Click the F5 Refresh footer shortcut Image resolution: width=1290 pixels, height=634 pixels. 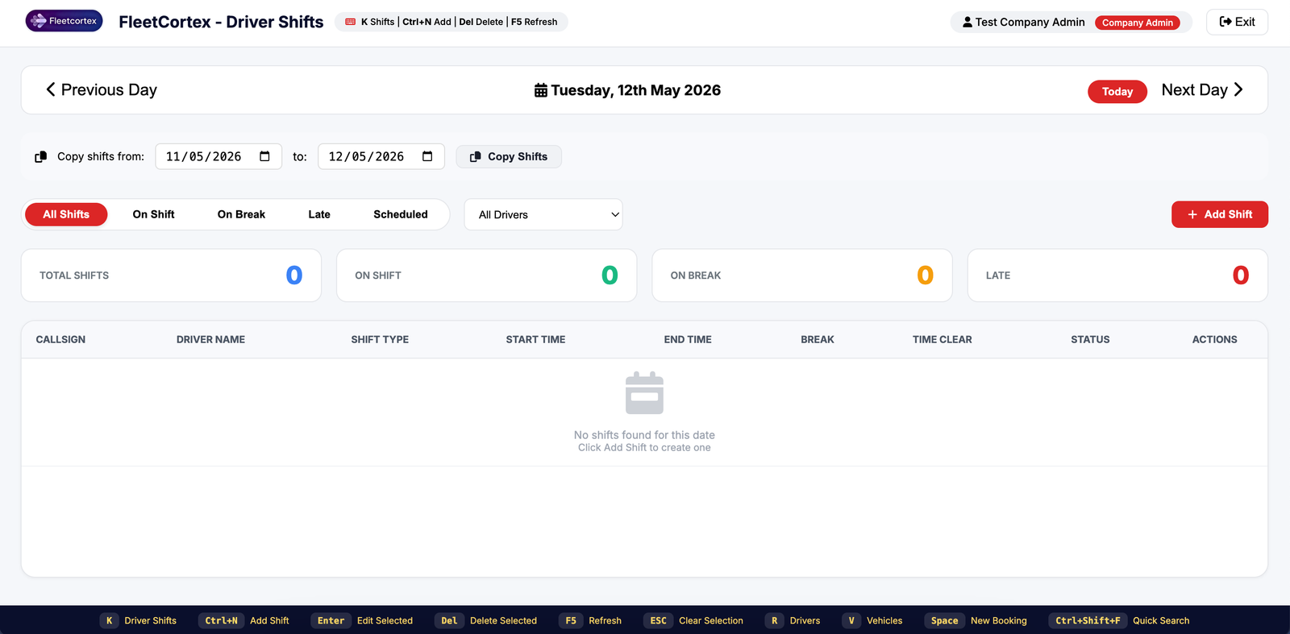tap(590, 620)
